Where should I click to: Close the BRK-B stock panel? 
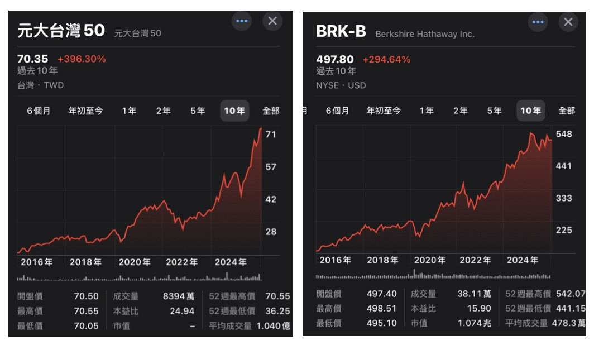(568, 22)
